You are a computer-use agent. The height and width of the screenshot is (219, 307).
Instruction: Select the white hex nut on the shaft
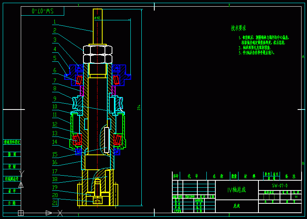[x=98, y=54]
